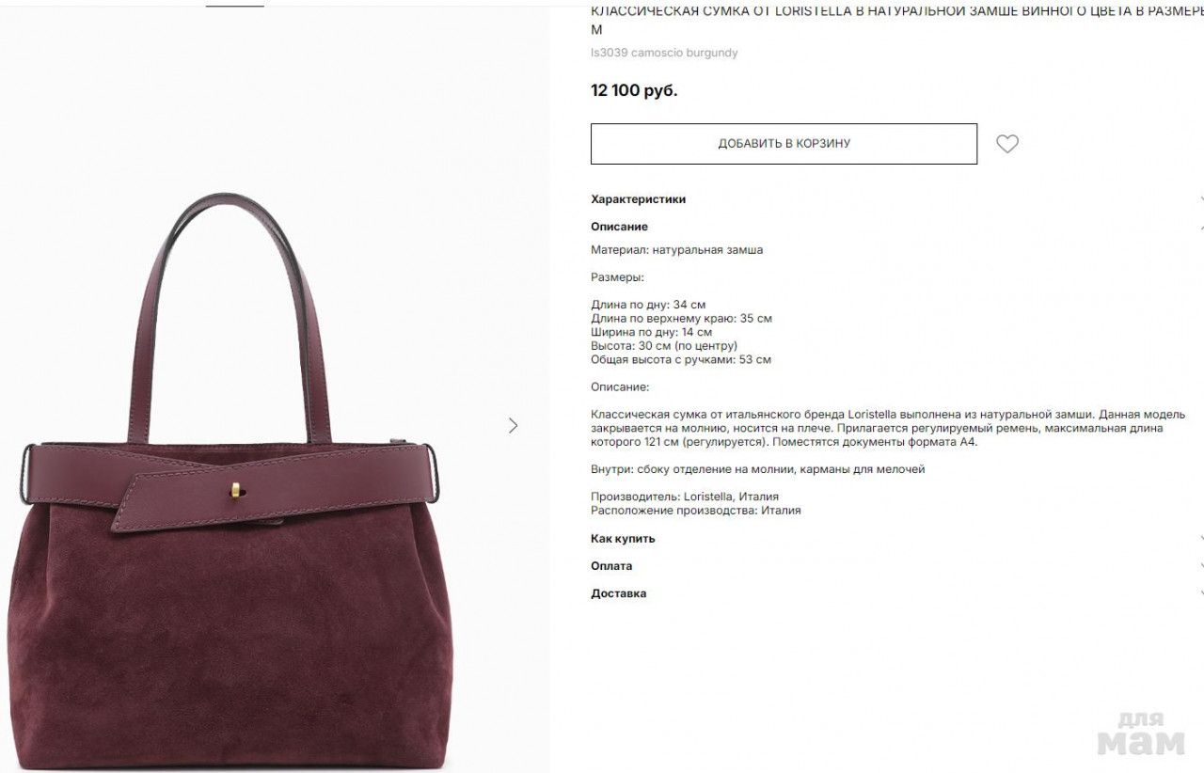Expand the Характеристики section
This screenshot has height=773, width=1204.
[x=897, y=199]
